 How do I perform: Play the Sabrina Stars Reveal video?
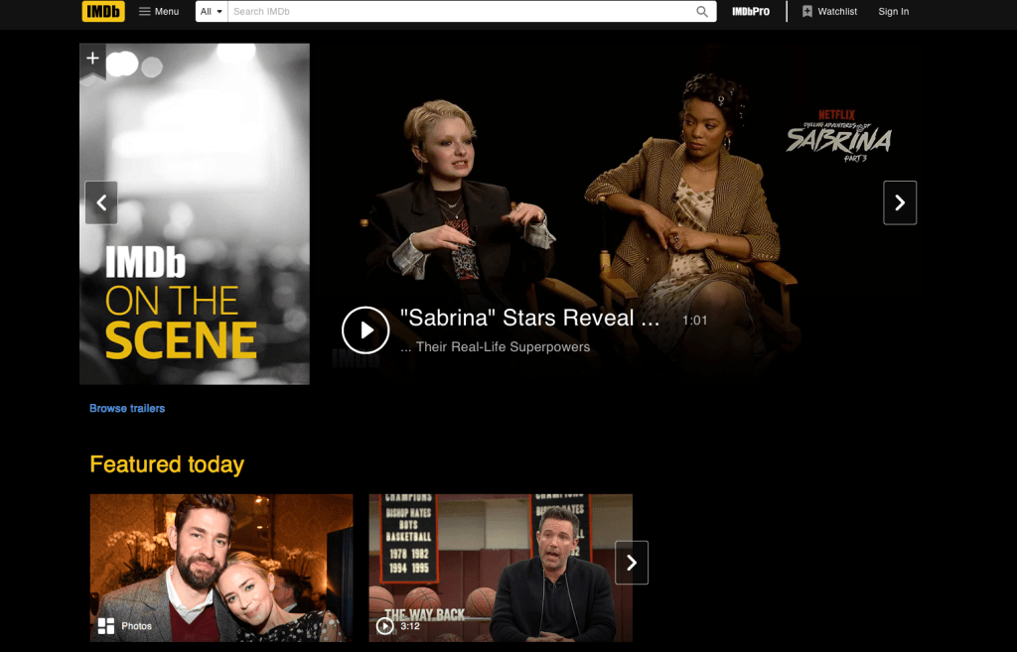(x=365, y=329)
